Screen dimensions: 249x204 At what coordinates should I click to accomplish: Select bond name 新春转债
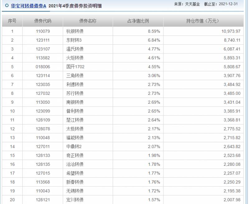(x=75, y=182)
